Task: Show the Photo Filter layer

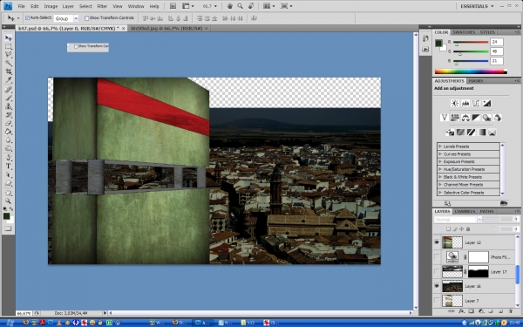Action: (437, 257)
